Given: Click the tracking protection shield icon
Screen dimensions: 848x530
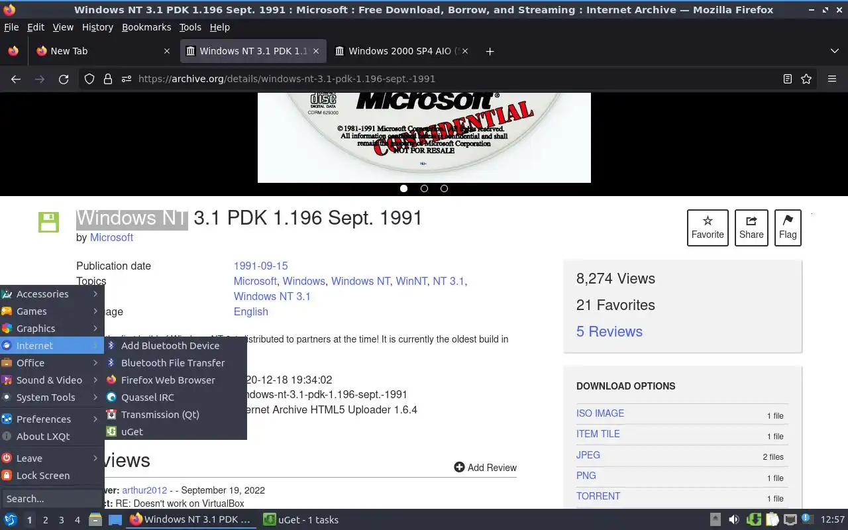Looking at the screenshot, I should [x=89, y=79].
